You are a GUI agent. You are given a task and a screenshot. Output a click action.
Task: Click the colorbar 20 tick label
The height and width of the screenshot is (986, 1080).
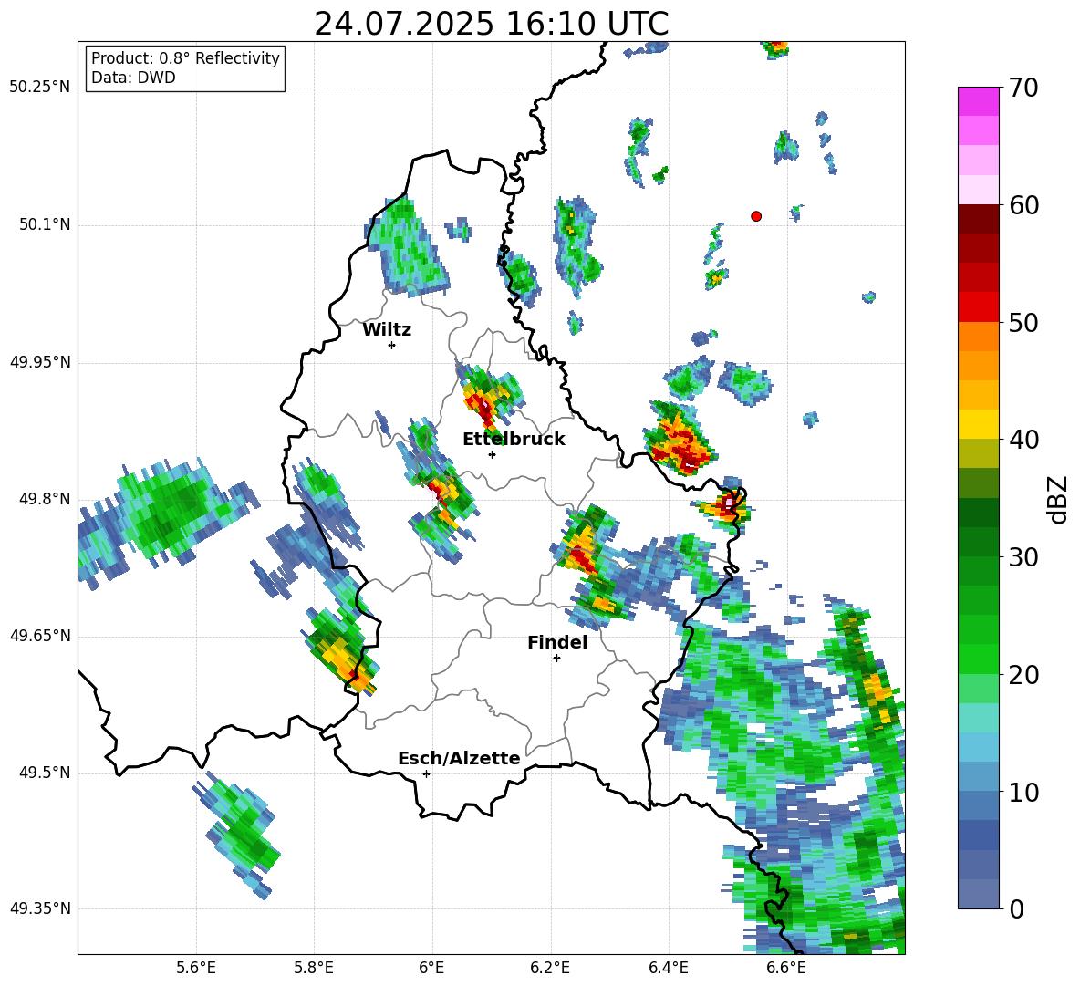(1023, 675)
